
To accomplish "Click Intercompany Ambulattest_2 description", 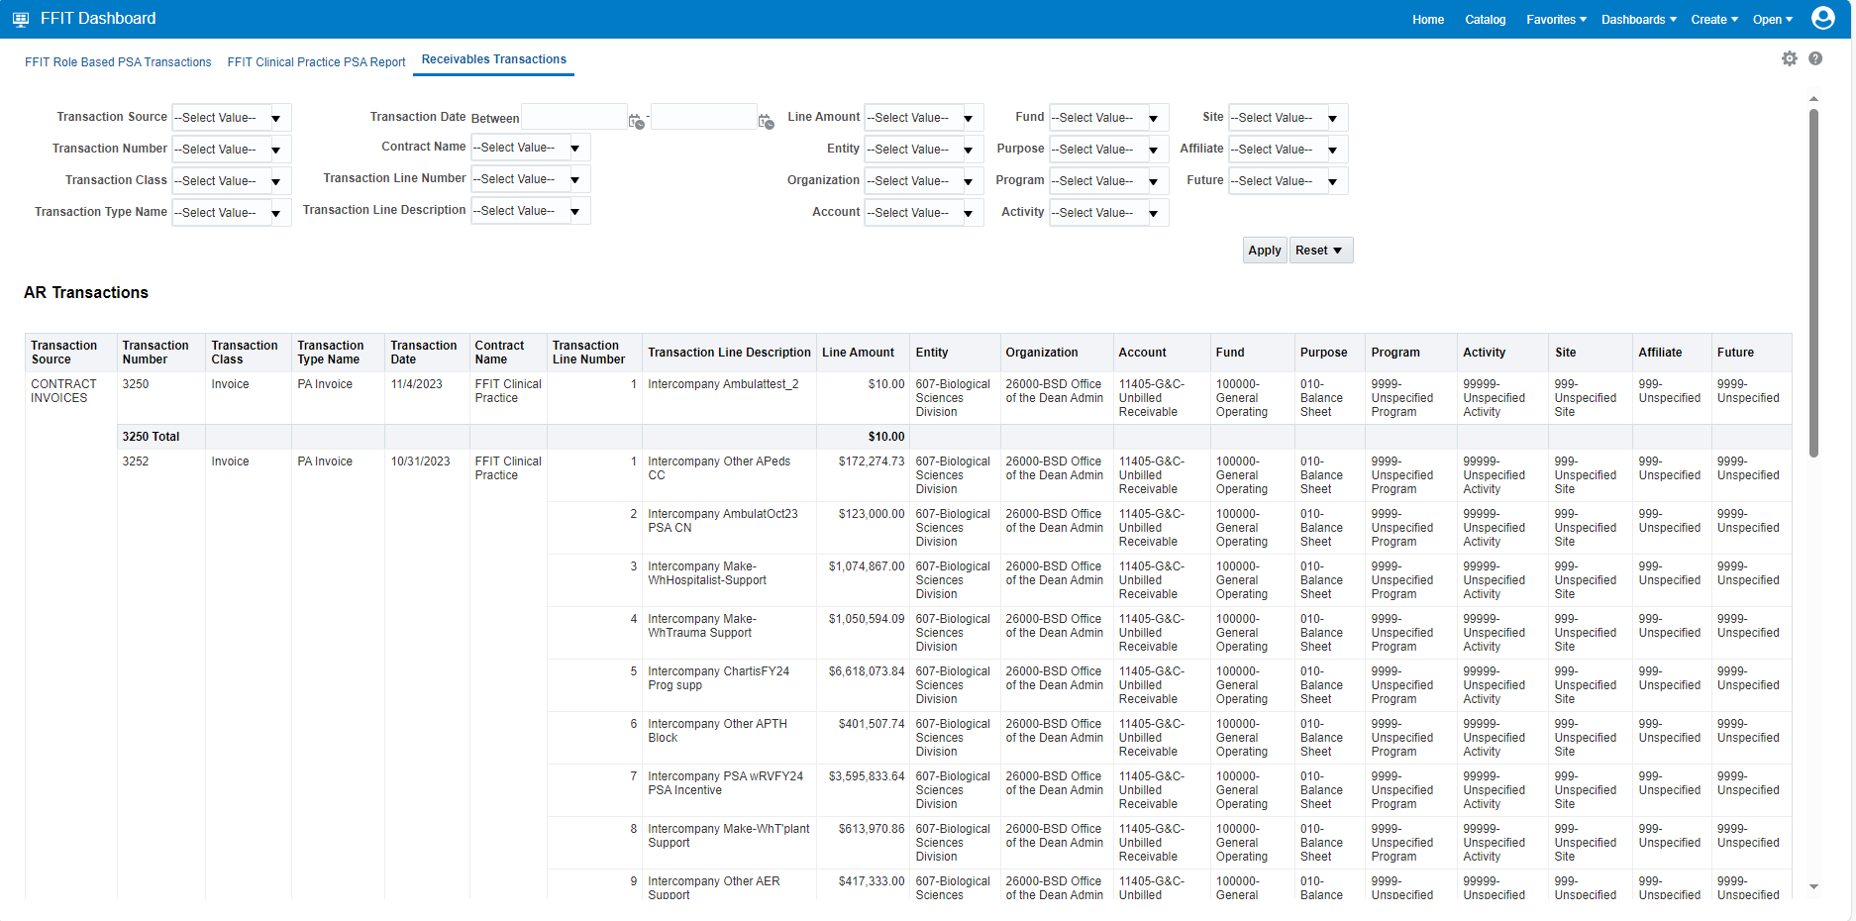I will 723,384.
